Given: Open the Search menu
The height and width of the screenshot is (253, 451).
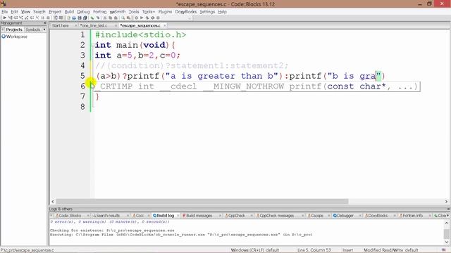Looking at the screenshot, I should tap(39, 12).
